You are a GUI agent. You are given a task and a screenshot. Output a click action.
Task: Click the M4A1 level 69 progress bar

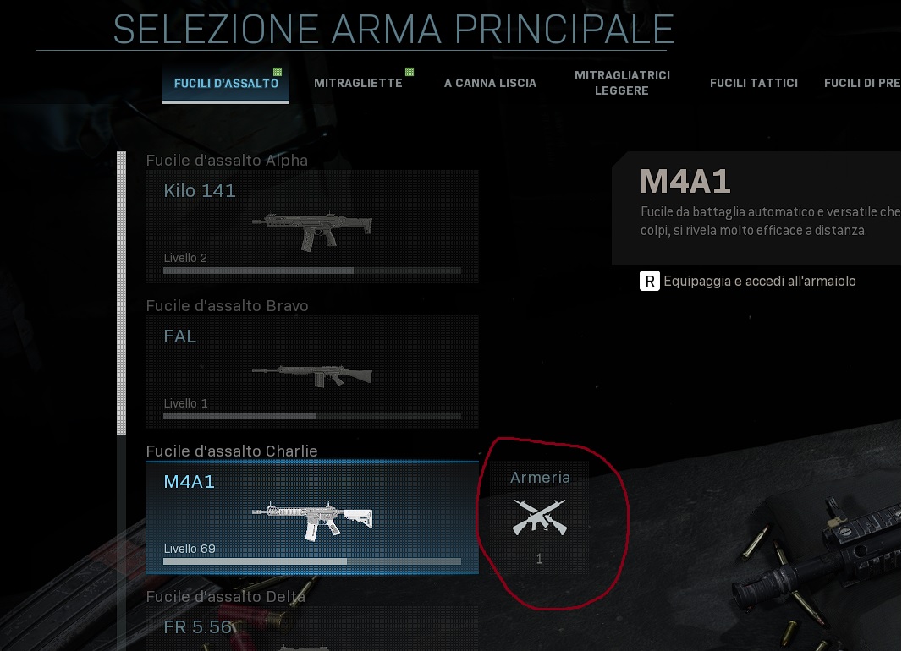click(x=311, y=561)
